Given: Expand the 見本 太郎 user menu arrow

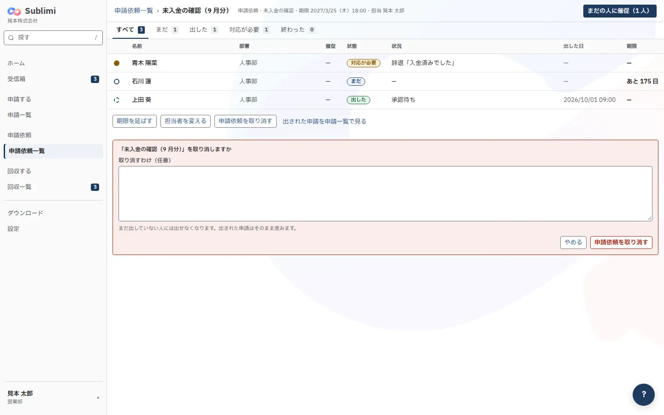Looking at the screenshot, I should [98, 397].
